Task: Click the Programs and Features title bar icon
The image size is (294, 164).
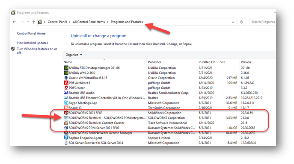Action: 13,13
